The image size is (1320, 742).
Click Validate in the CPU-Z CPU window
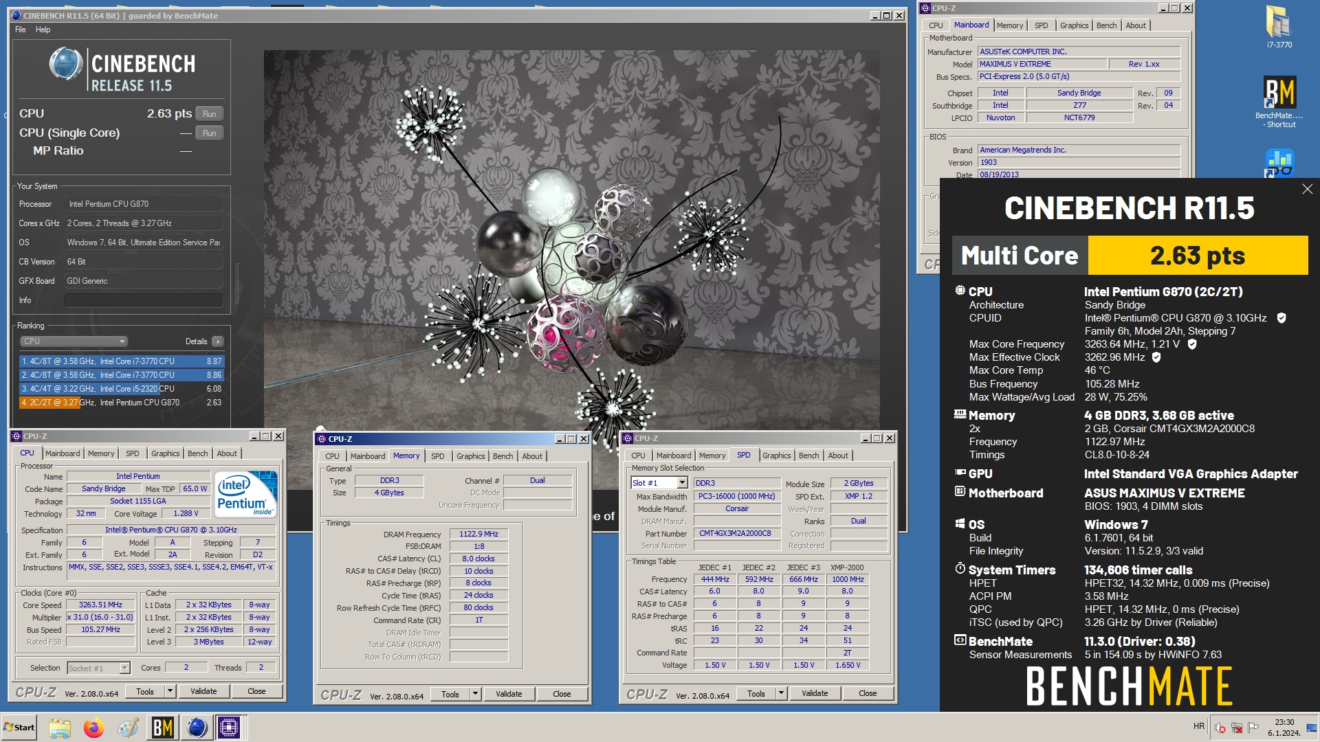203,691
